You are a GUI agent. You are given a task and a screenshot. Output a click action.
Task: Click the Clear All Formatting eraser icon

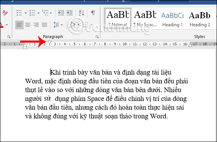pos(5,13)
